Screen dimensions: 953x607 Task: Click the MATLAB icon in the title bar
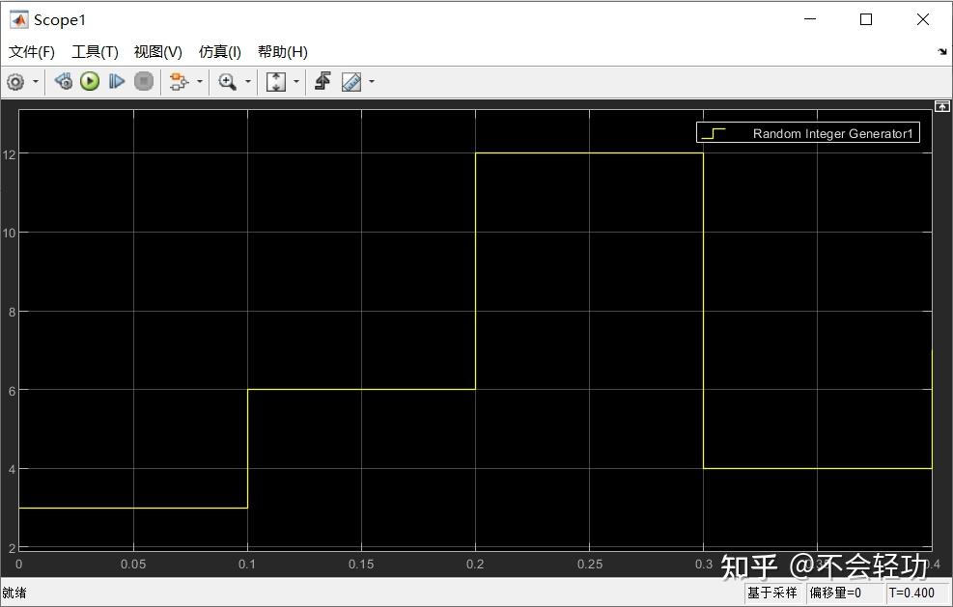[19, 19]
